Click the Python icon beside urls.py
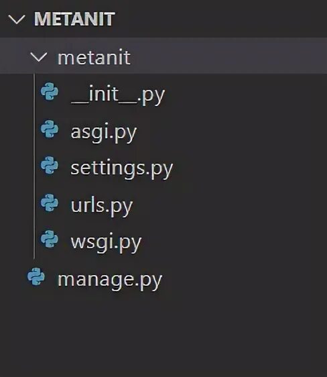 pyautogui.click(x=50, y=203)
